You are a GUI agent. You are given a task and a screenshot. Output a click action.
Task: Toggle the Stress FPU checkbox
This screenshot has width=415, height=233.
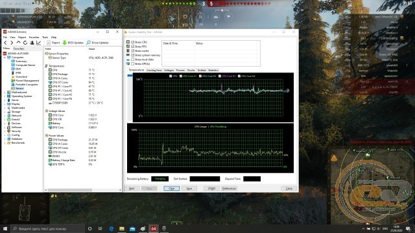click(x=132, y=47)
